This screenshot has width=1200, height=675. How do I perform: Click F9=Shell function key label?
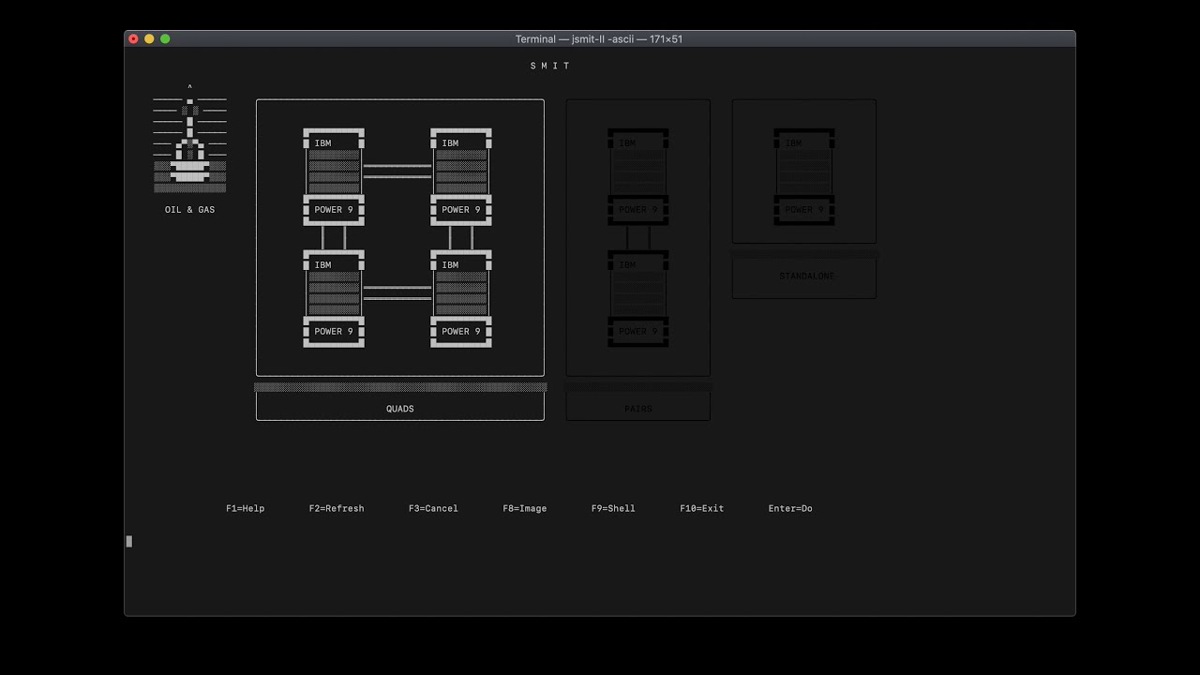[x=613, y=508]
